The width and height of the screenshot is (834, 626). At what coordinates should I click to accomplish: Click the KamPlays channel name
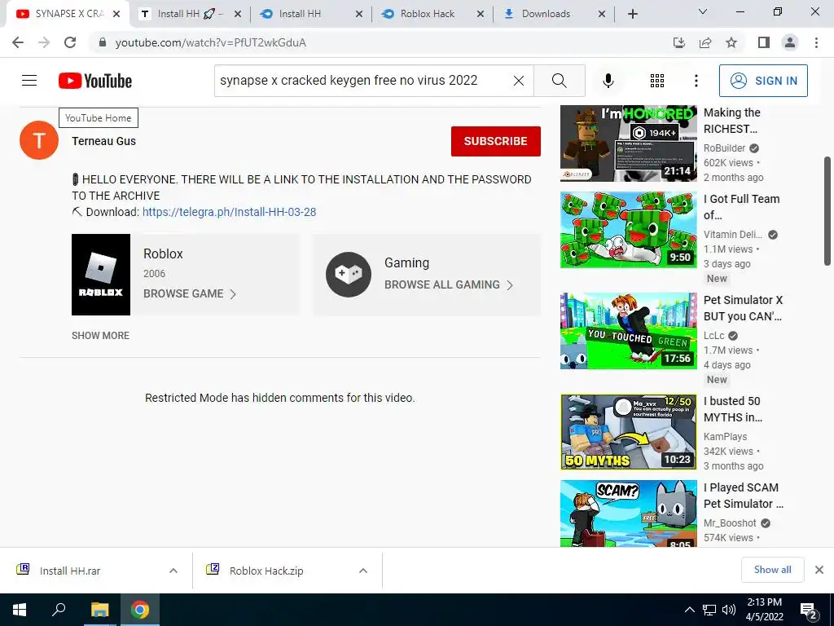725,437
